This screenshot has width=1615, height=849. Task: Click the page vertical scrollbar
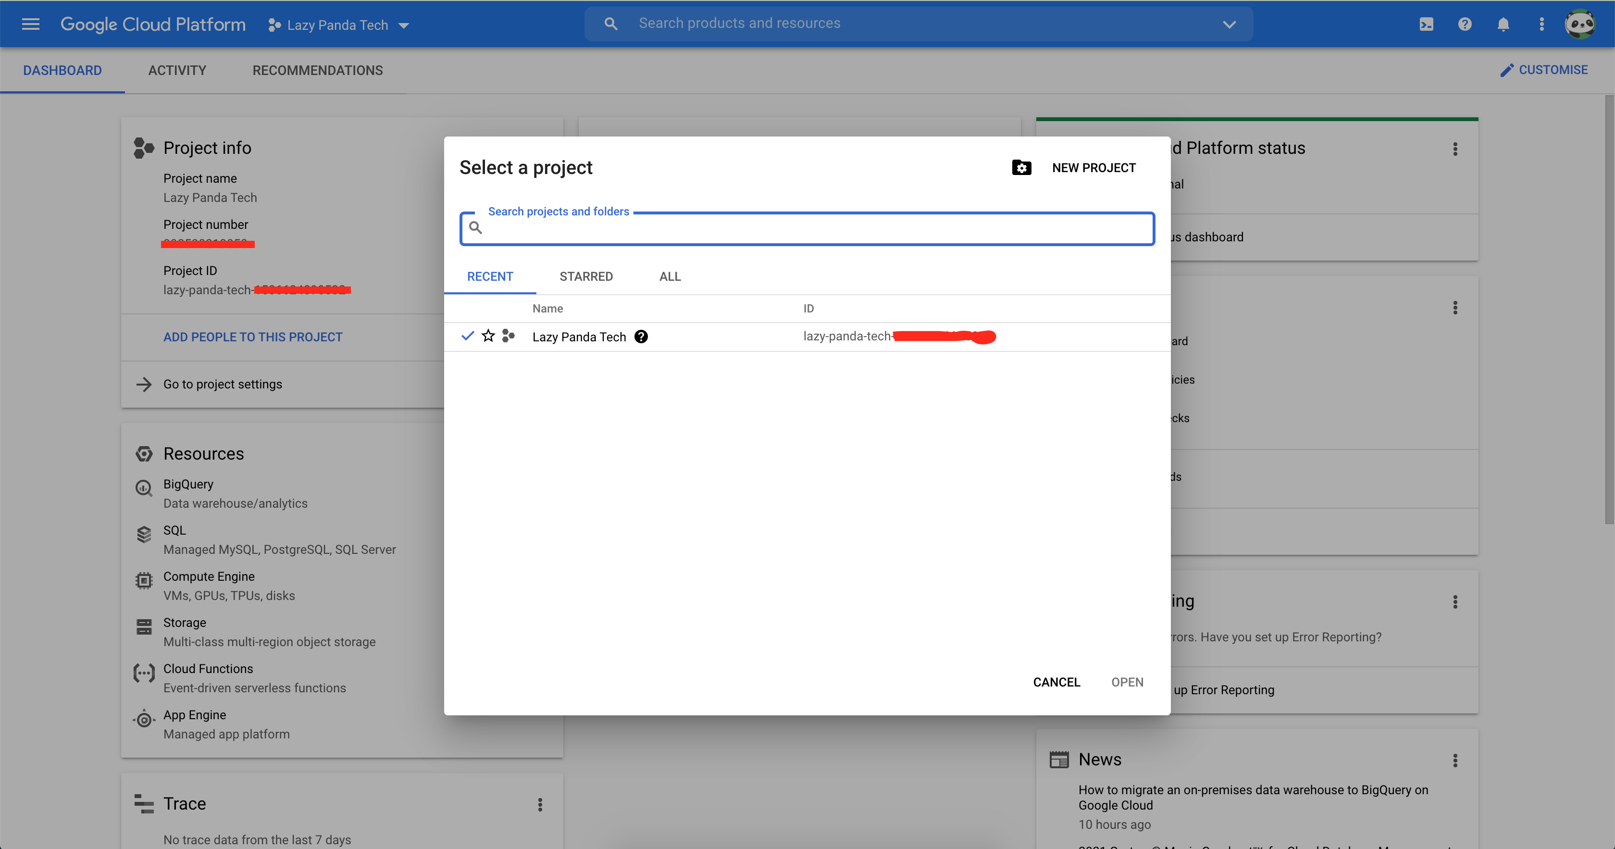(x=1609, y=309)
